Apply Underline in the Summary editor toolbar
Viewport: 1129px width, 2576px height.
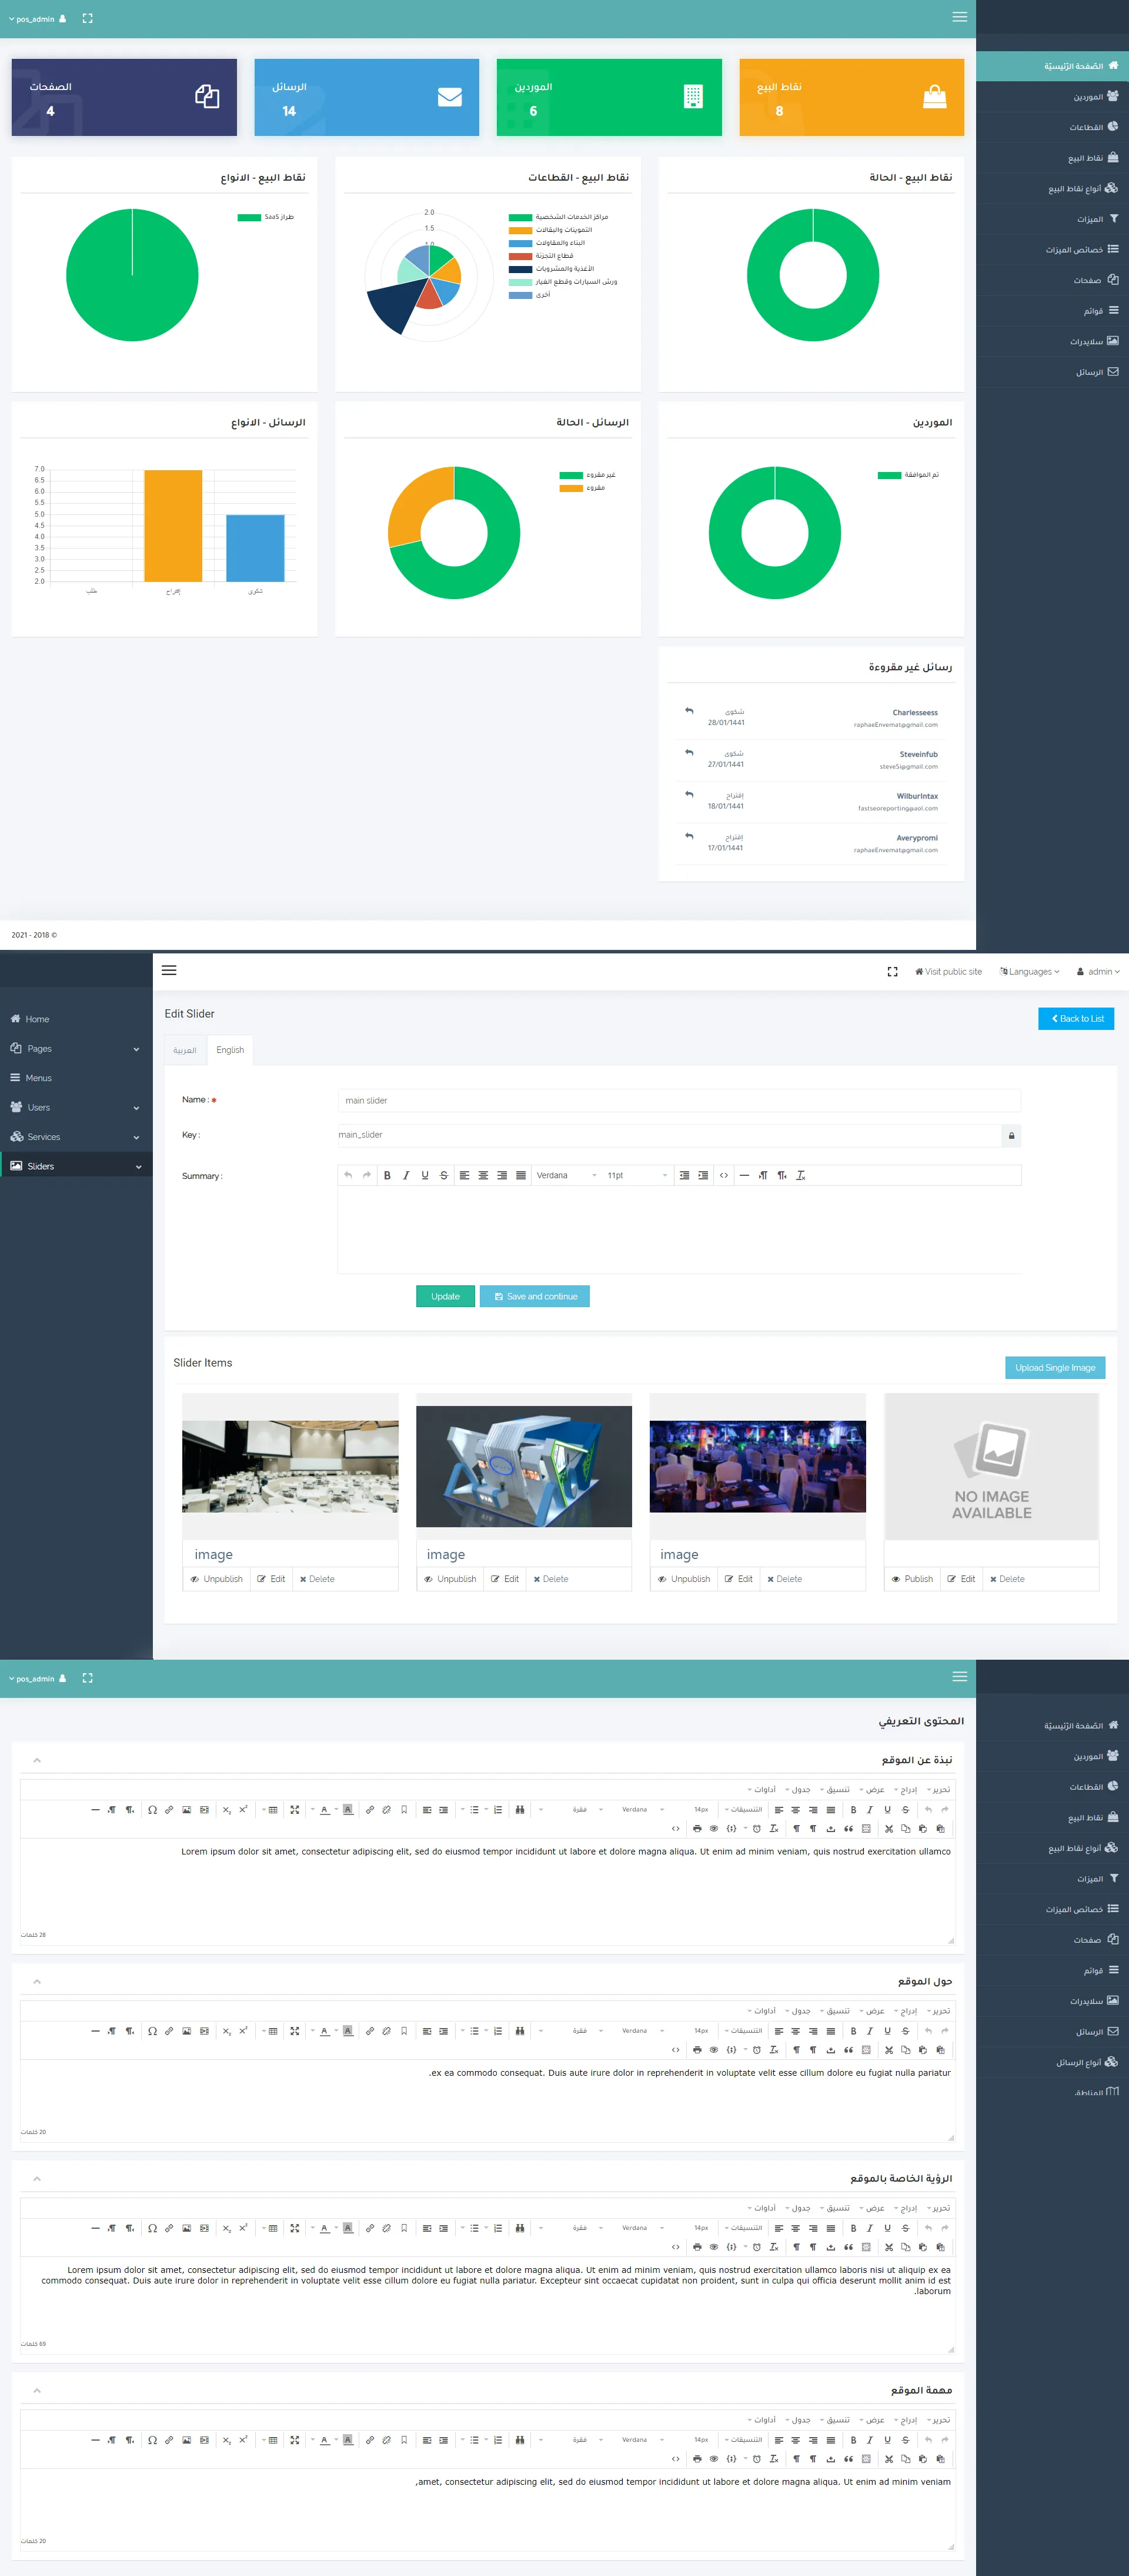(x=425, y=1175)
